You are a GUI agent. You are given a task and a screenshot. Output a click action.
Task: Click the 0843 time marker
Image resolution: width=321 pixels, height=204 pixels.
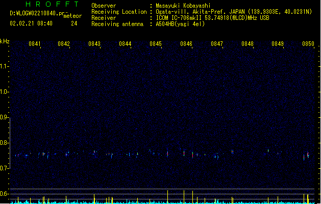[x=94, y=44]
